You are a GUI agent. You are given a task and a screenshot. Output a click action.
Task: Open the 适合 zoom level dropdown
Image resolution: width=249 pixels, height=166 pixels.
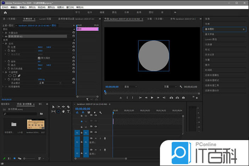pos(131,87)
